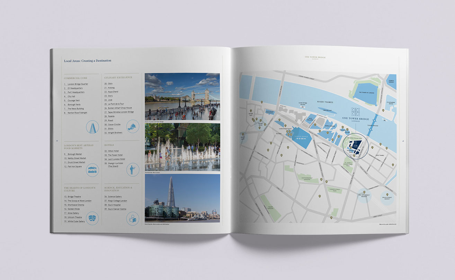This screenshot has width=455, height=280.
Task: Click the Tower of London on map
Action: [x=367, y=93]
